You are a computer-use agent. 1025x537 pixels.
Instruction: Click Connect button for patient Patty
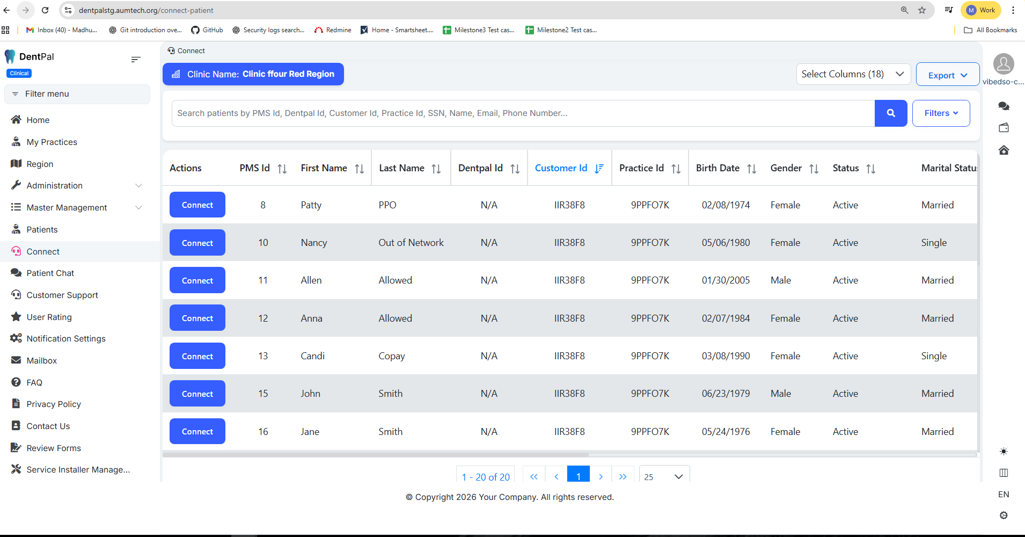197,205
